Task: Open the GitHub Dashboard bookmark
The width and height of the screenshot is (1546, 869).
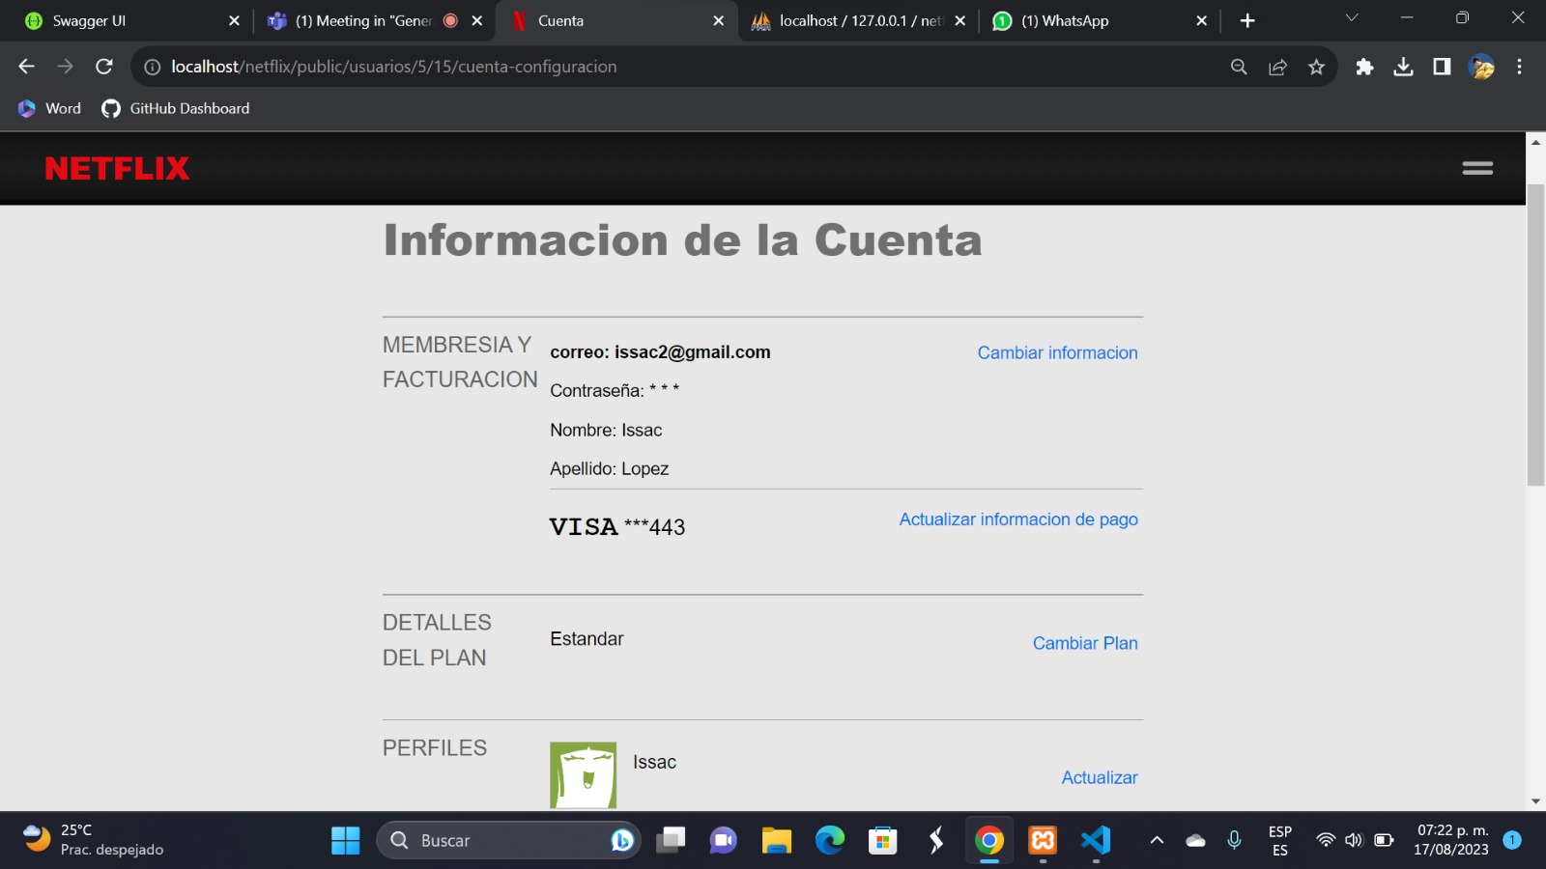Action: pos(174,108)
